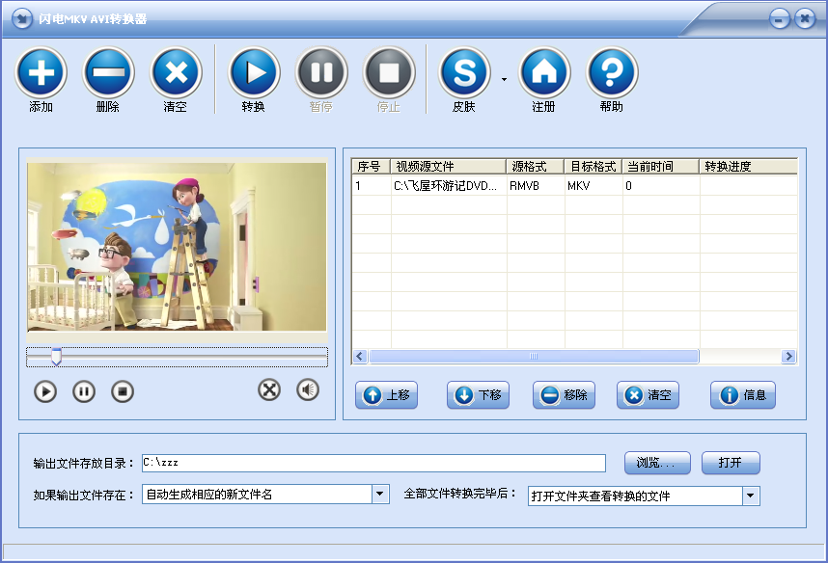This screenshot has height=563, width=828.
Task: Click file list scrollbar right arrow
Action: [789, 356]
